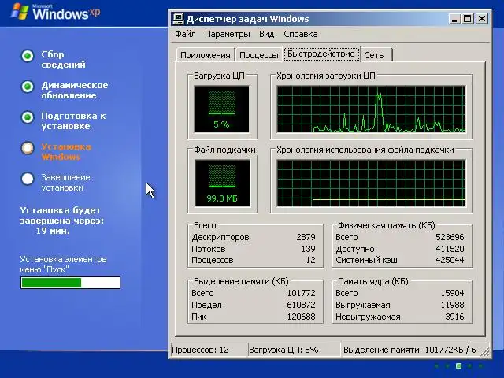
Task: Open the Вид menu
Action: pos(266,34)
